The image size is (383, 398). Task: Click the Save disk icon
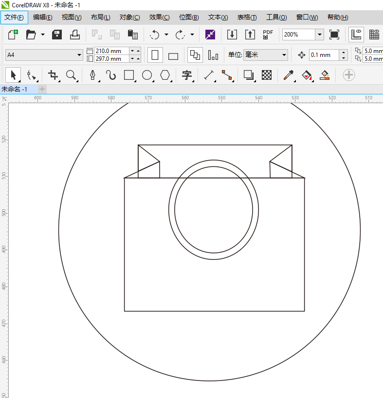point(57,35)
